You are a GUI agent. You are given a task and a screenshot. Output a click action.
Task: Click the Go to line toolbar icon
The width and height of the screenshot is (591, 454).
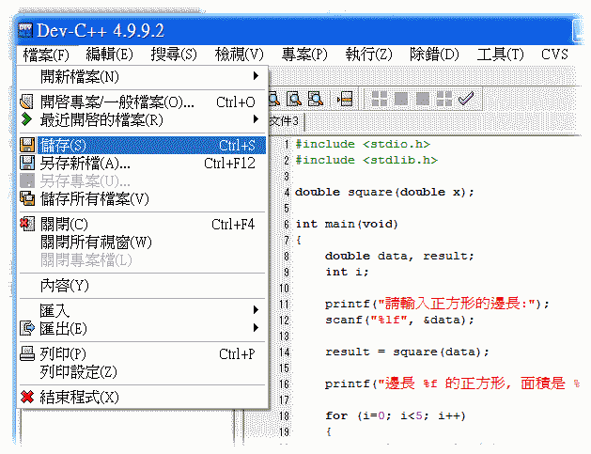point(345,100)
